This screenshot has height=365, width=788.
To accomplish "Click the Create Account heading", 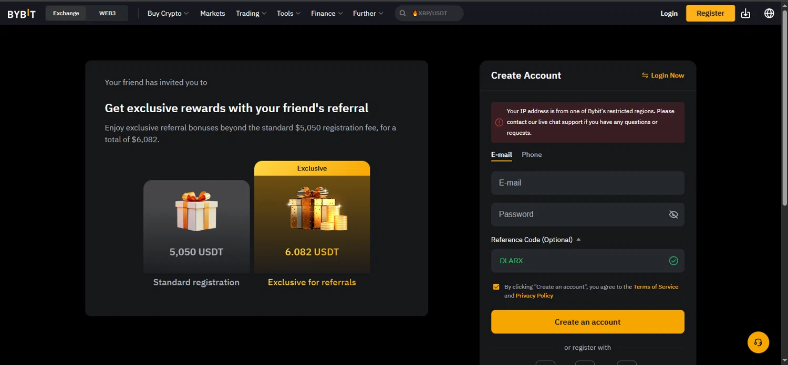I will point(526,76).
